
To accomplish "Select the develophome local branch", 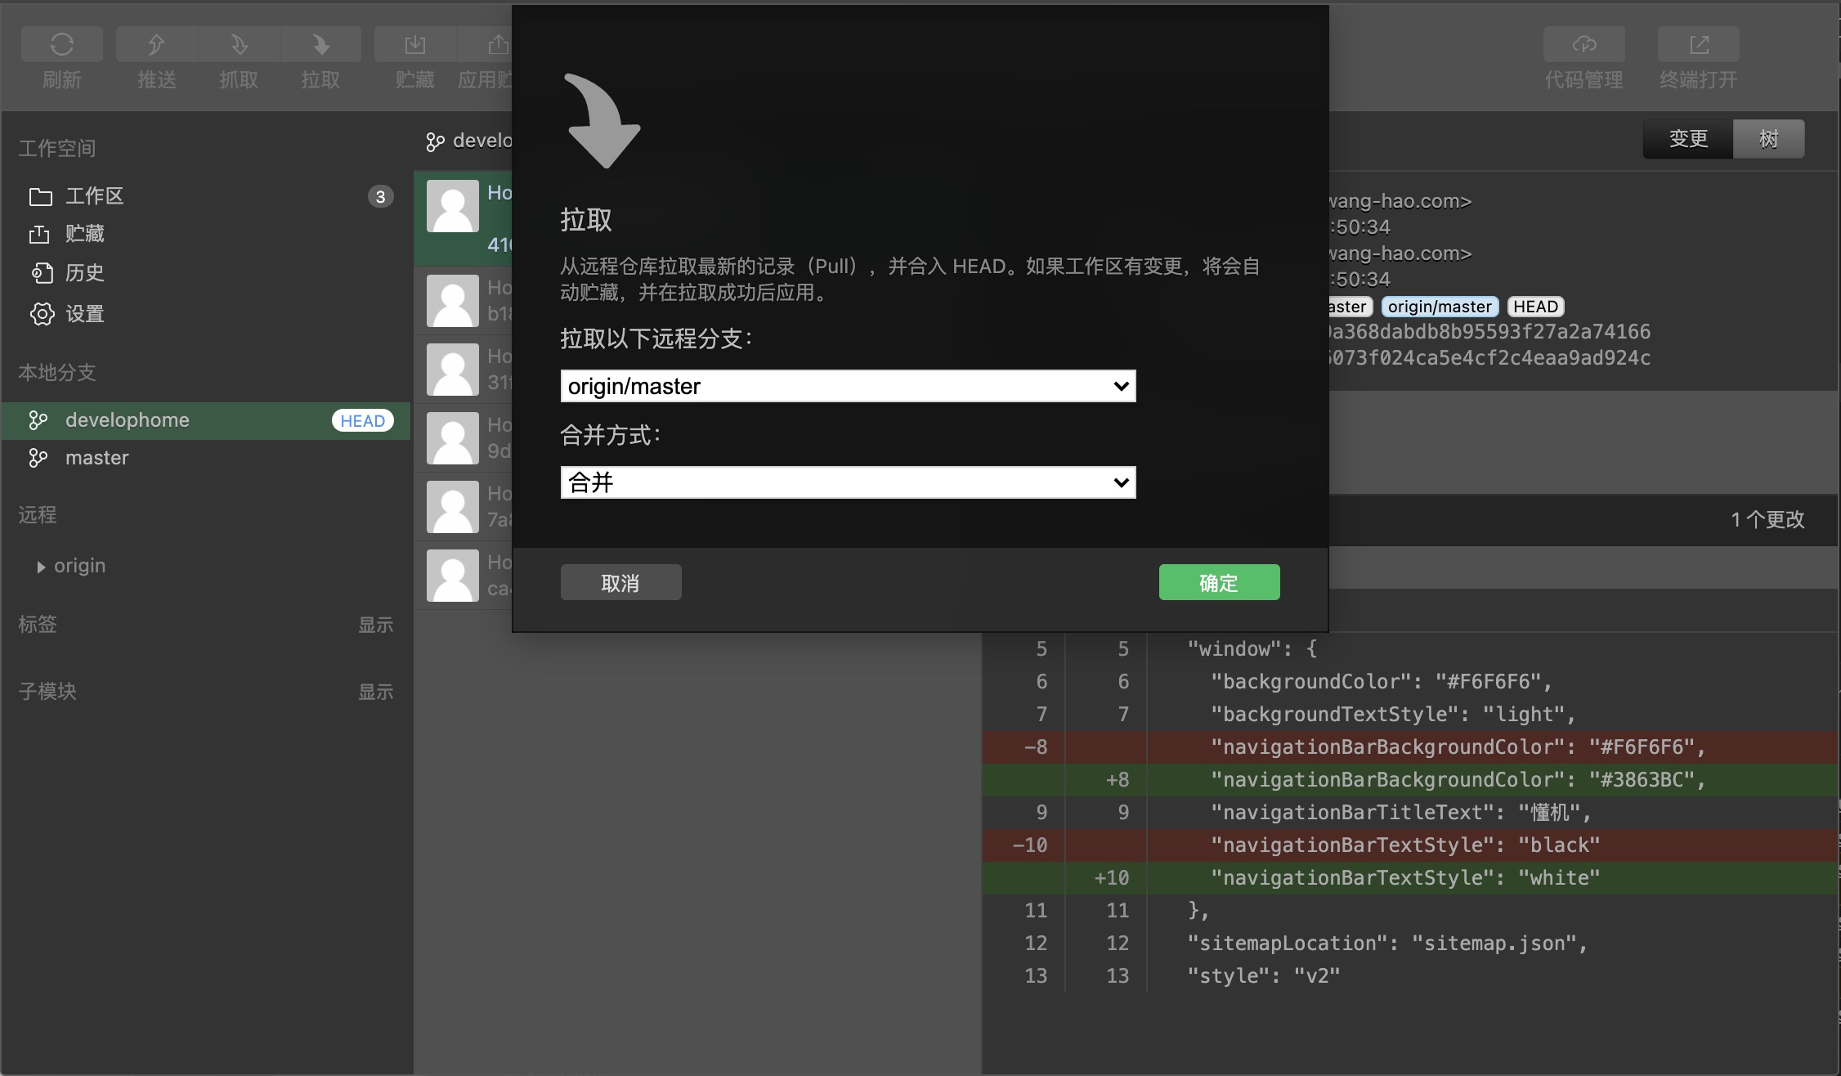I will (206, 420).
